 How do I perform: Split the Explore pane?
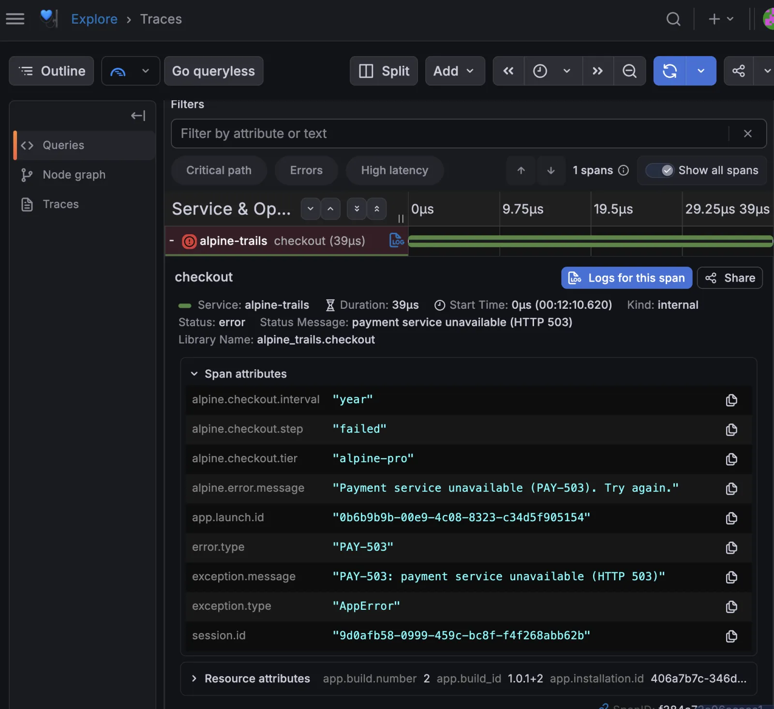pos(384,71)
